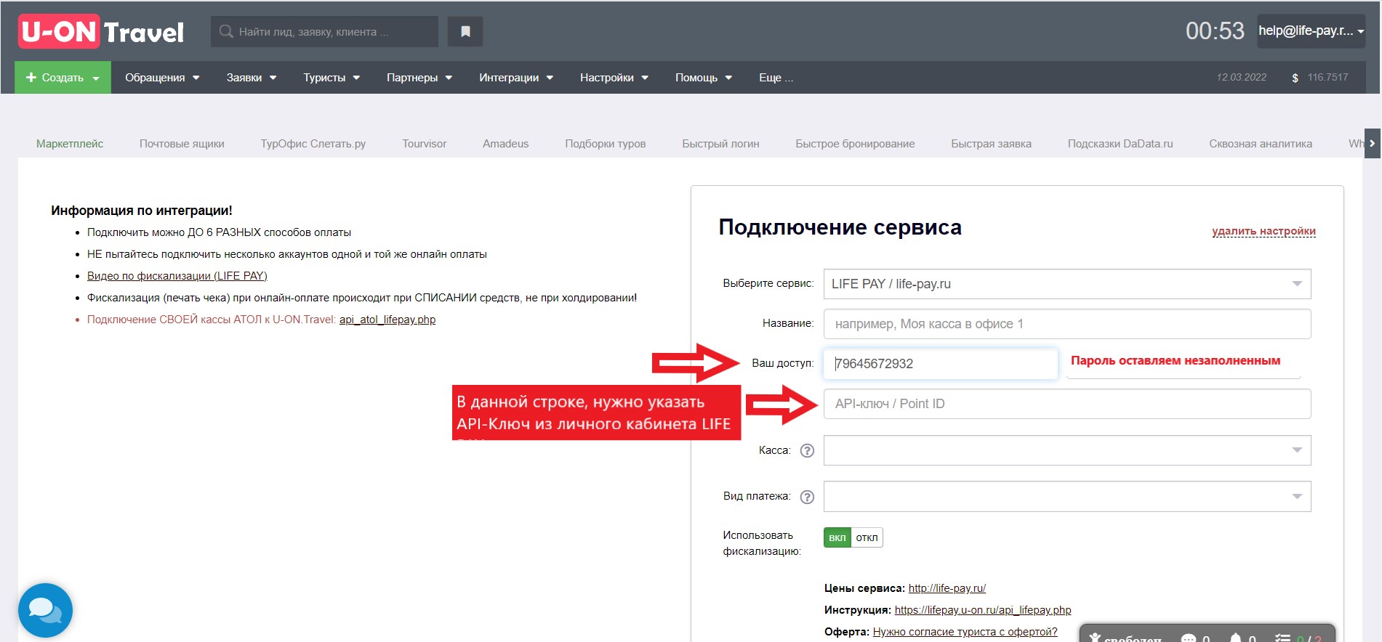Click the magnifier icon in search bar
This screenshot has width=1382, height=642.
226,31
